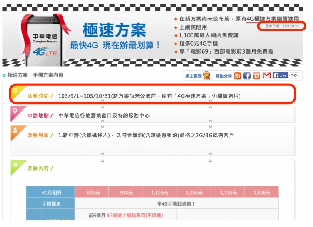
Task: Click the location pin icon beside 申辦地點
Action: point(15,111)
